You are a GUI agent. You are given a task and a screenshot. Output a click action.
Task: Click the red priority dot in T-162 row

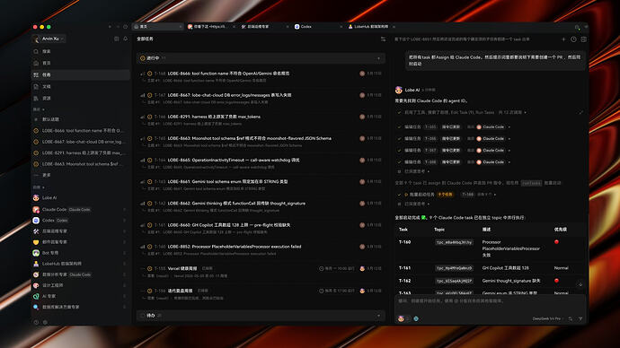click(x=556, y=281)
